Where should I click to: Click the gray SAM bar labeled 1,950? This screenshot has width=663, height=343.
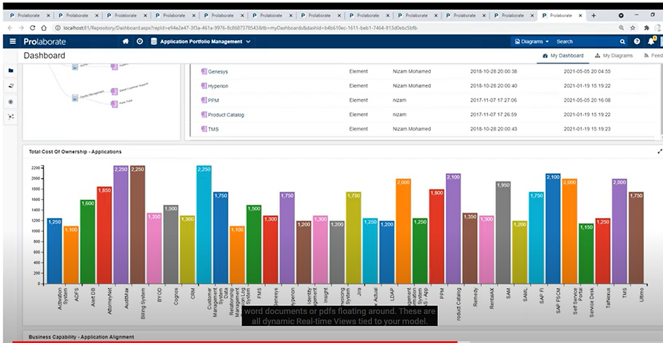[x=503, y=233]
